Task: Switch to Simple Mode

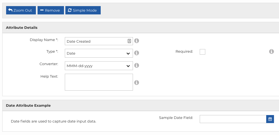Action: click(83, 10)
